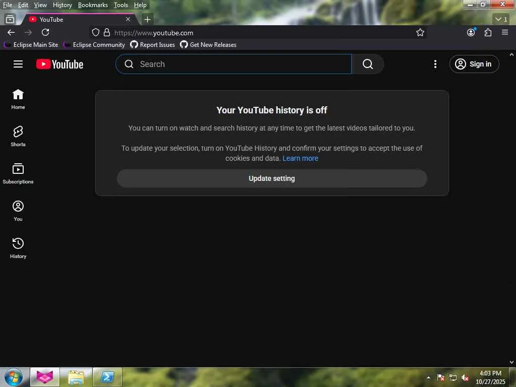Screen dimensions: 516x387
Task: Open File Explorer from the taskbar
Action: [x=76, y=377]
